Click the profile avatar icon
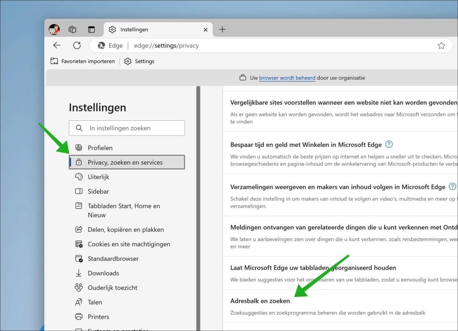The height and width of the screenshot is (331, 458). point(54,29)
